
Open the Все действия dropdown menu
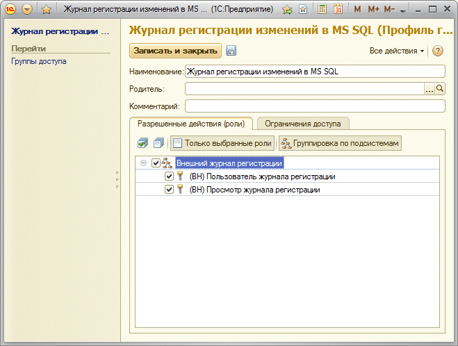[x=397, y=51]
